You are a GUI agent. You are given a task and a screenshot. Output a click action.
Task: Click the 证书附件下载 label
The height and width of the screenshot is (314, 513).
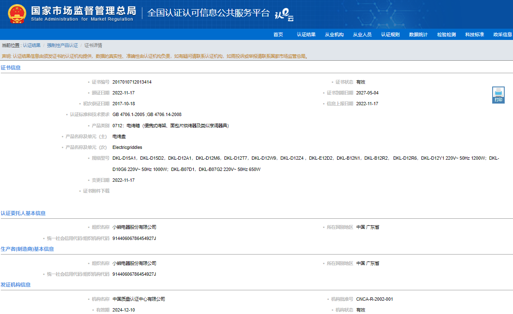96,191
